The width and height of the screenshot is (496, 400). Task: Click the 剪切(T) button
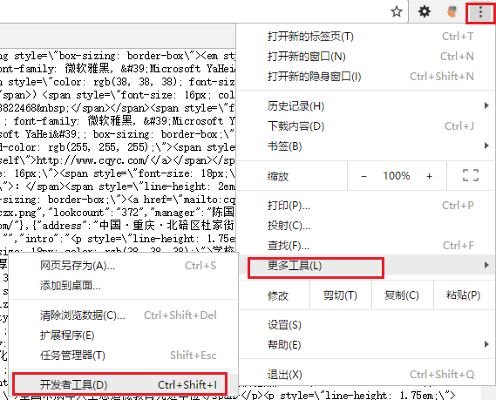coord(340,295)
